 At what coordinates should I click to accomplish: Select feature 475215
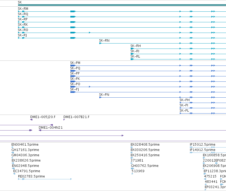coord(210,177)
